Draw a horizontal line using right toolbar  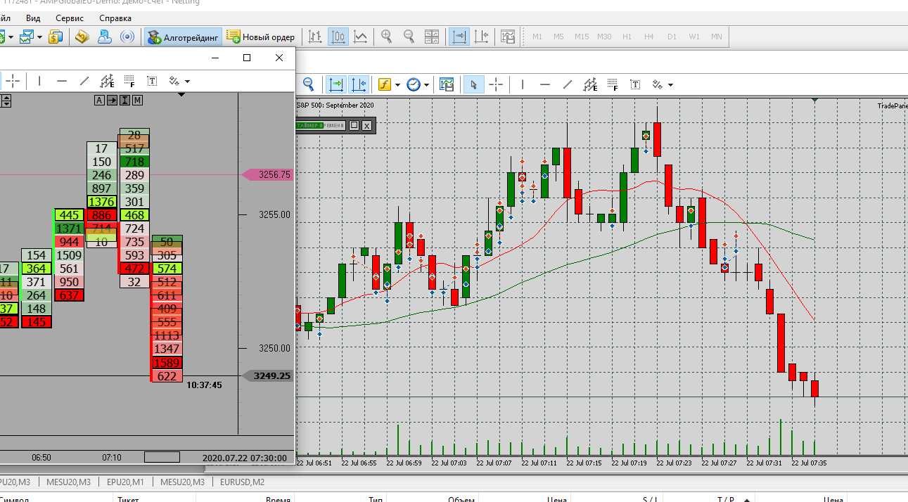pyautogui.click(x=544, y=85)
